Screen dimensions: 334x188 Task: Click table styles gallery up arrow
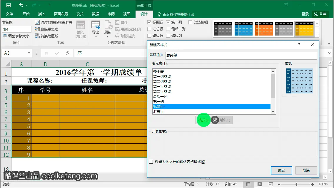tap(317, 23)
